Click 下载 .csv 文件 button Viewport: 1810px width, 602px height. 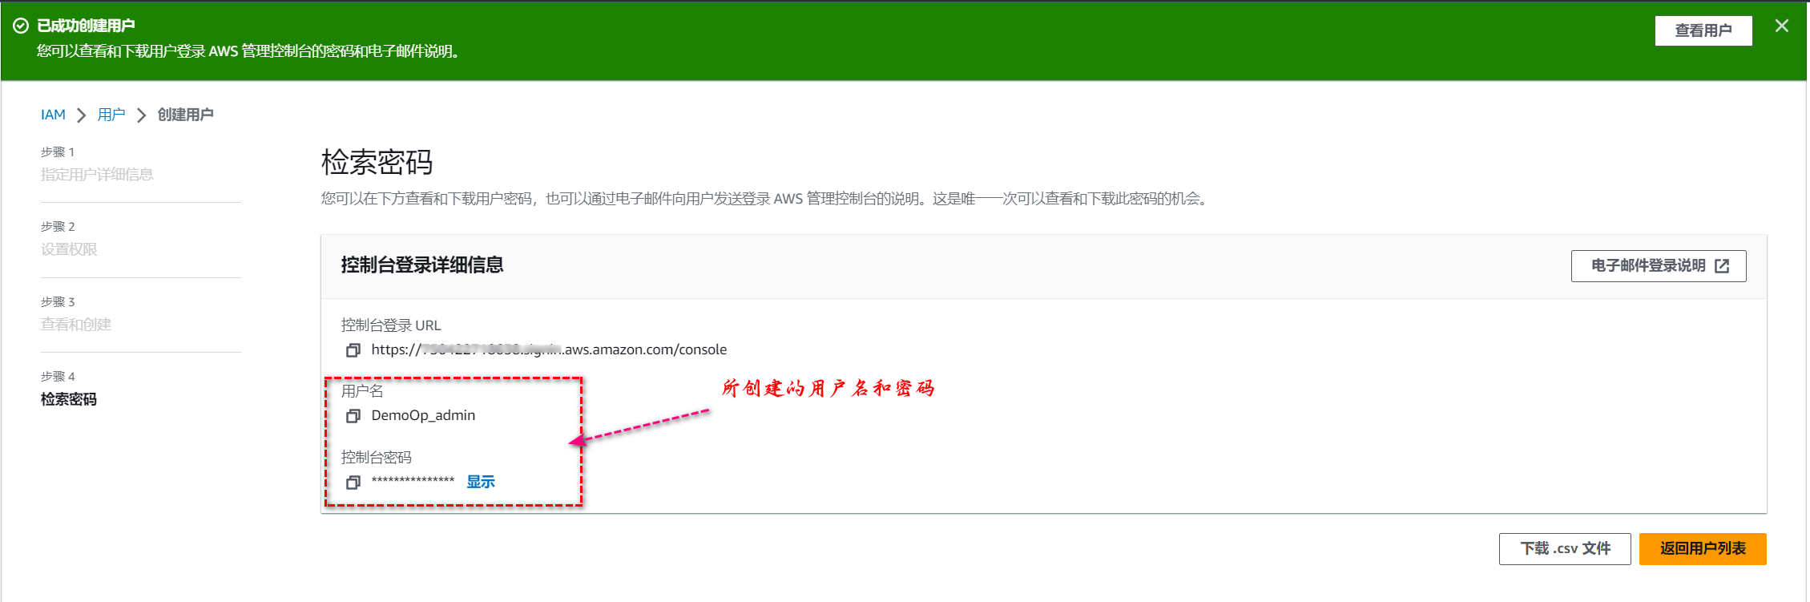coord(1565,549)
